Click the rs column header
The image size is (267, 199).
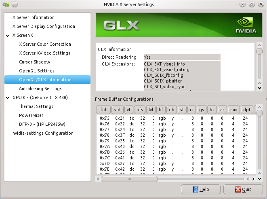(191, 110)
